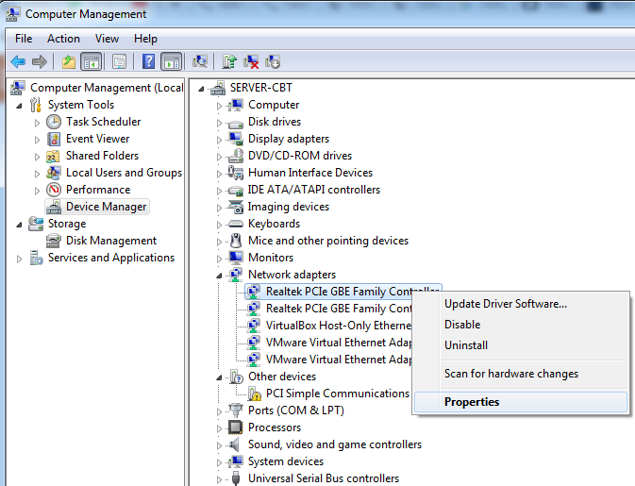This screenshot has height=486, width=635.
Task: Collapse the Network adapters category
Action: pos(219,276)
